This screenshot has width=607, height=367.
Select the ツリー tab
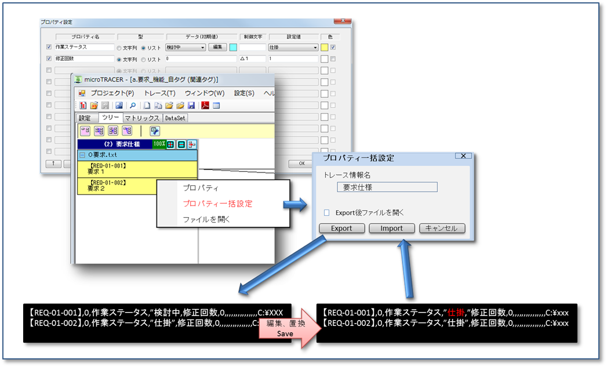111,117
